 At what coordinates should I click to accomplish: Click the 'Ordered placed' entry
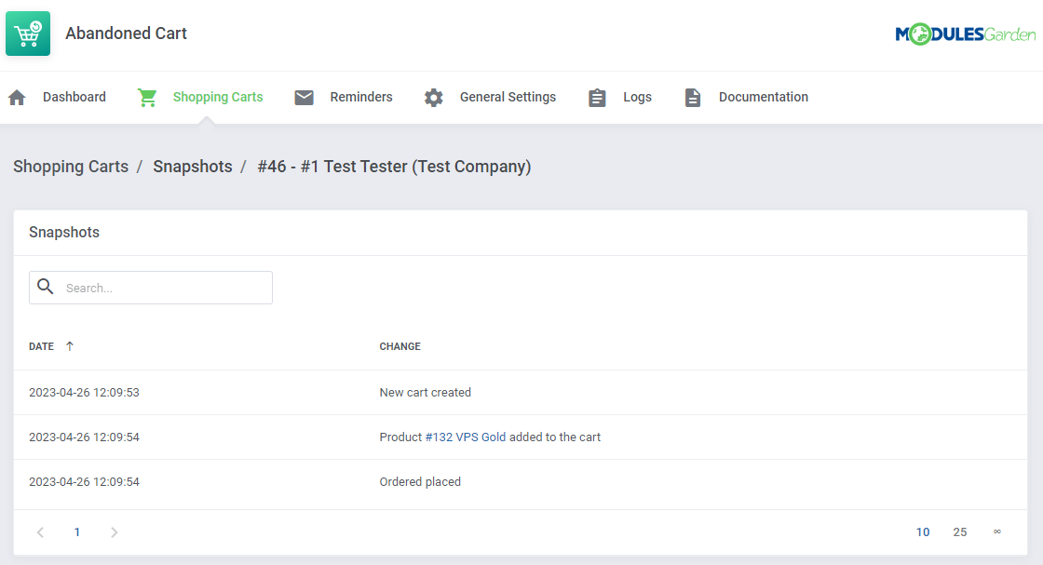click(x=420, y=482)
